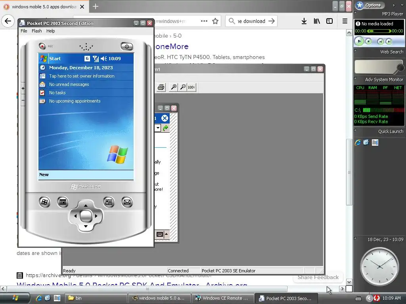Viewport: 406px width, 304px height.
Task: Open browser downloads panel
Action: tap(304, 21)
